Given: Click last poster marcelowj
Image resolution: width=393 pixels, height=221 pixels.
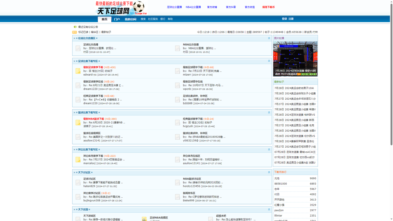Looking at the screenshot, I should (90, 163).
